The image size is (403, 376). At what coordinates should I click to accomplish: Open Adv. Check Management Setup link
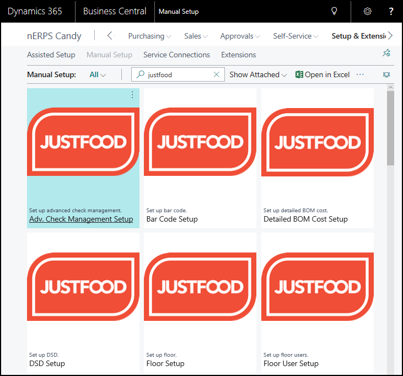[81, 219]
